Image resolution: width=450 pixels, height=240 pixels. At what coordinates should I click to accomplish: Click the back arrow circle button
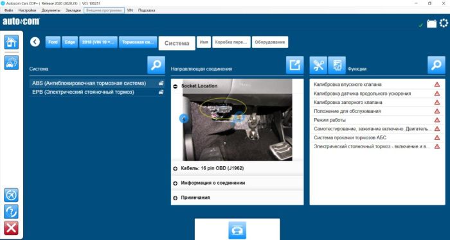(35, 42)
